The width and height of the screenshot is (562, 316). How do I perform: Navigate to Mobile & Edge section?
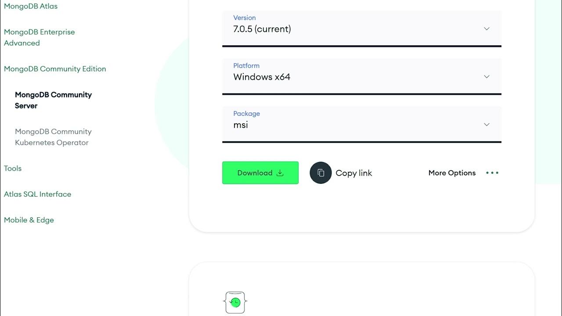point(29,220)
